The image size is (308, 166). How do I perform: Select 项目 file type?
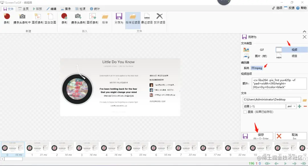[291, 56]
